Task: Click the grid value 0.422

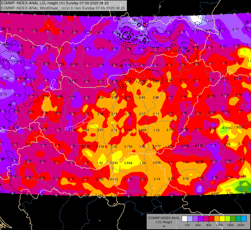Action: click(199, 146)
